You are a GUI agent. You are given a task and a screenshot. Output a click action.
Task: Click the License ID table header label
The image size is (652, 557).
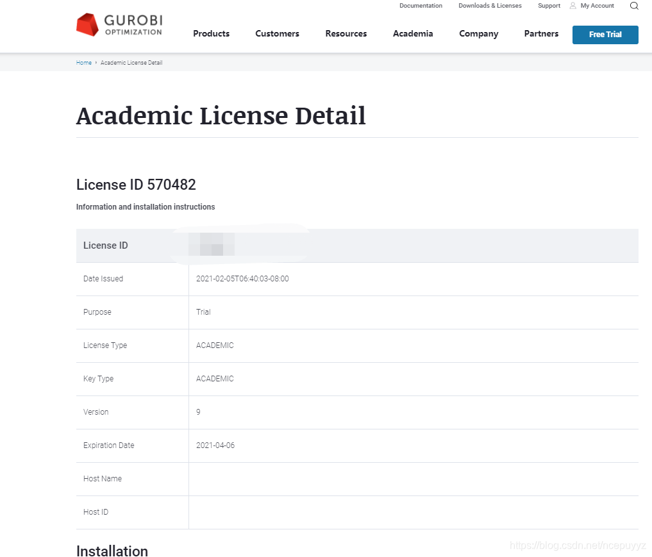coord(106,245)
